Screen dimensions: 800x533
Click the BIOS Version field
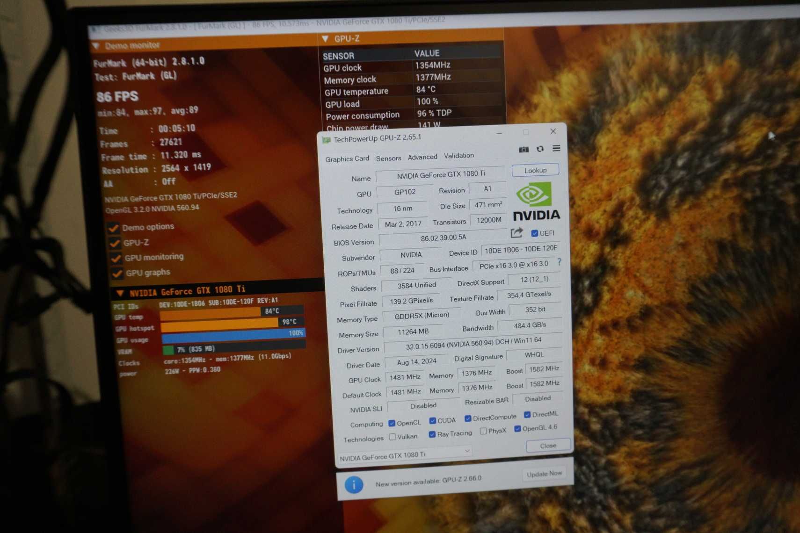pos(444,238)
